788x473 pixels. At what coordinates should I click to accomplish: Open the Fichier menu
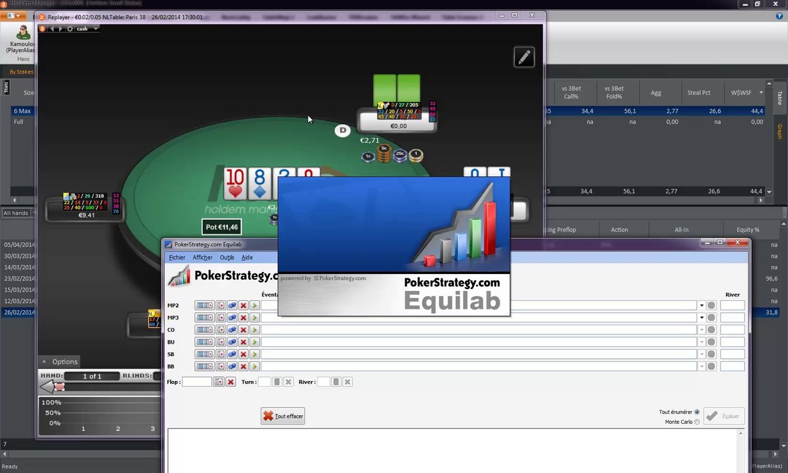pos(177,258)
